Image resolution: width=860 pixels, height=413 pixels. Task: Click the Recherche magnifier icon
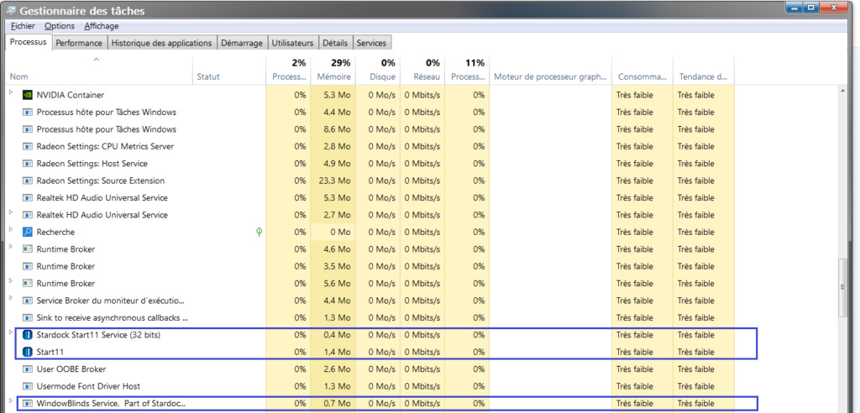[x=27, y=232]
